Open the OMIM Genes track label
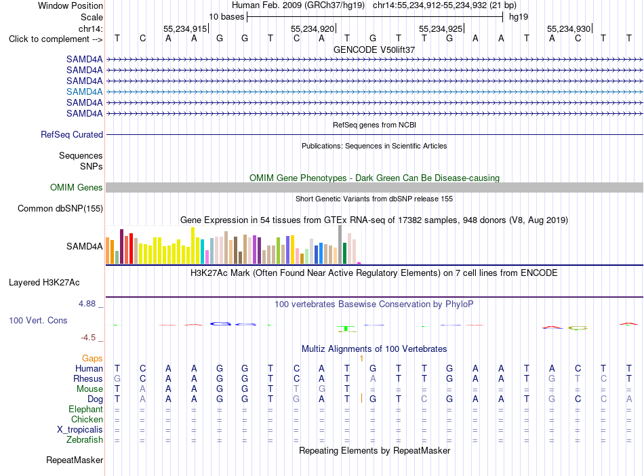Screen dimensions: 644x476 pos(76,187)
